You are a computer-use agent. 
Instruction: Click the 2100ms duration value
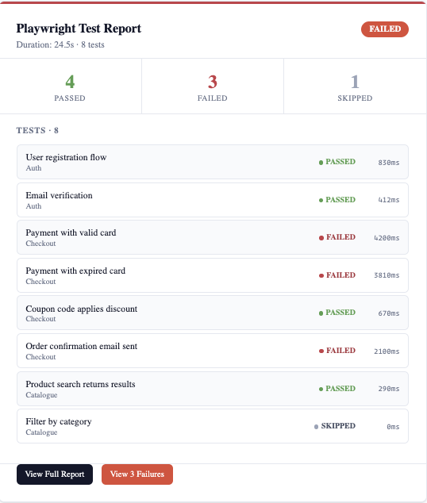coord(387,351)
